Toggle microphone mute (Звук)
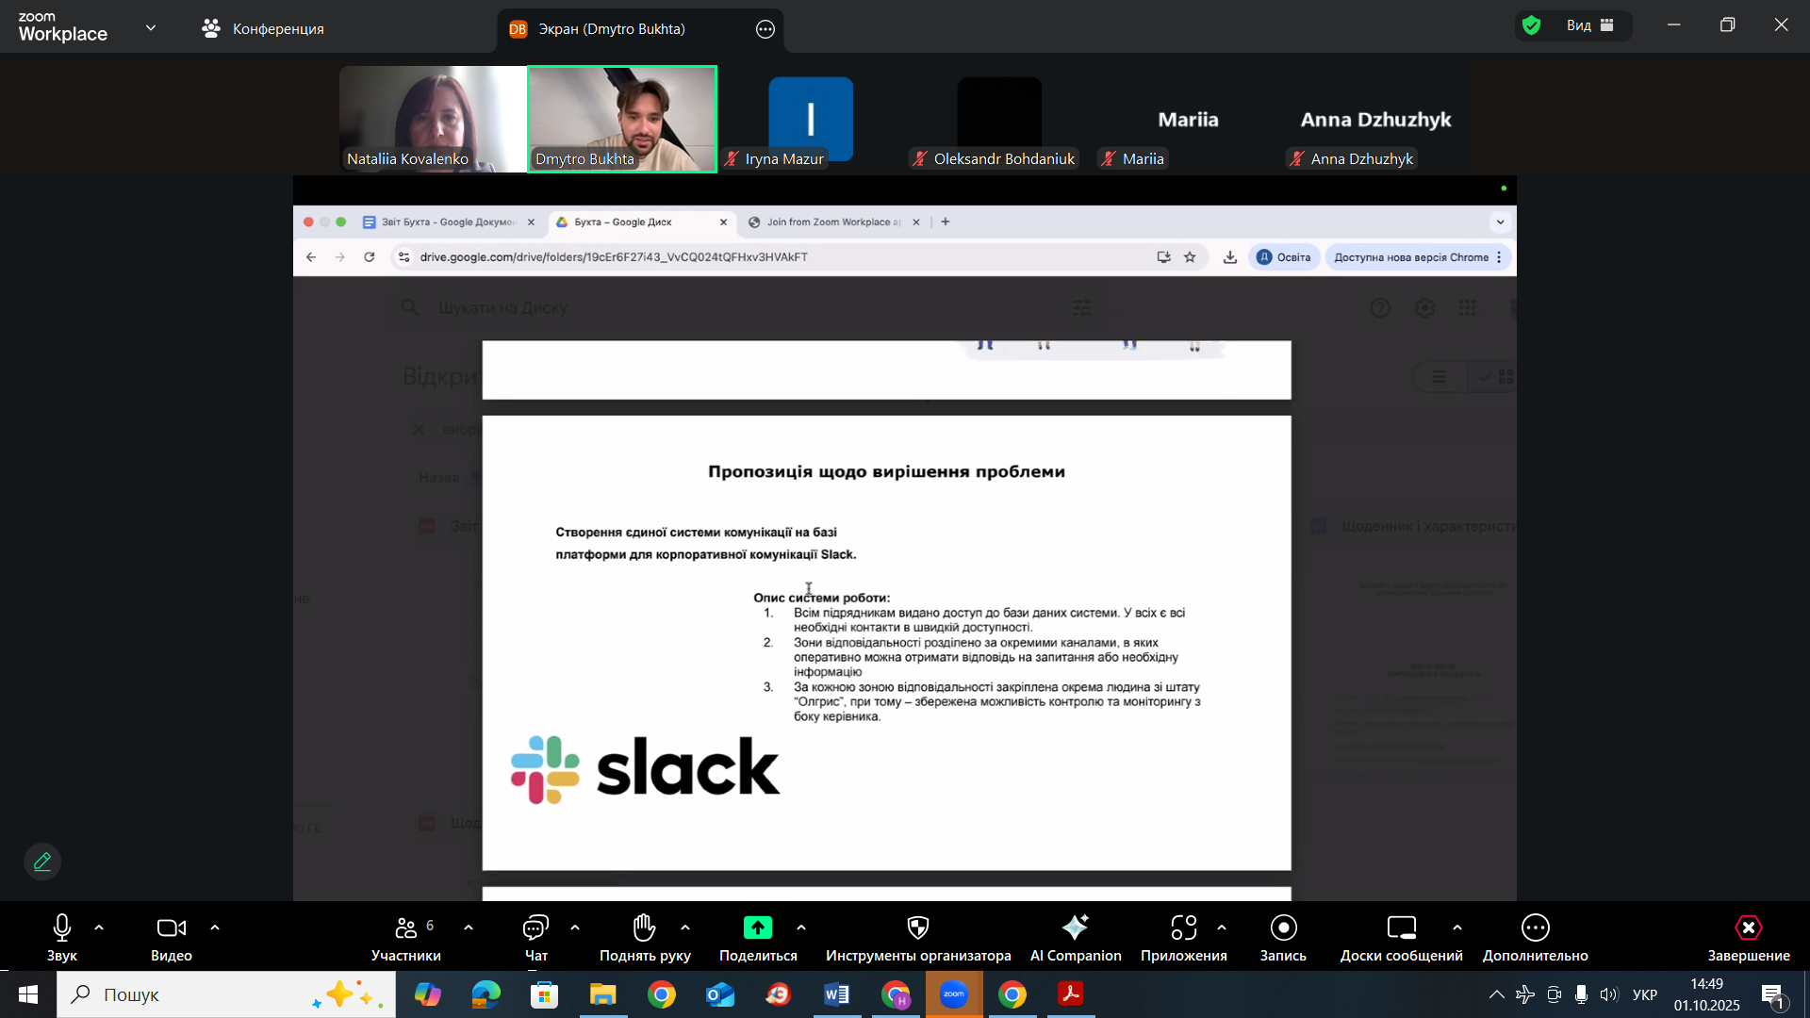 (62, 928)
